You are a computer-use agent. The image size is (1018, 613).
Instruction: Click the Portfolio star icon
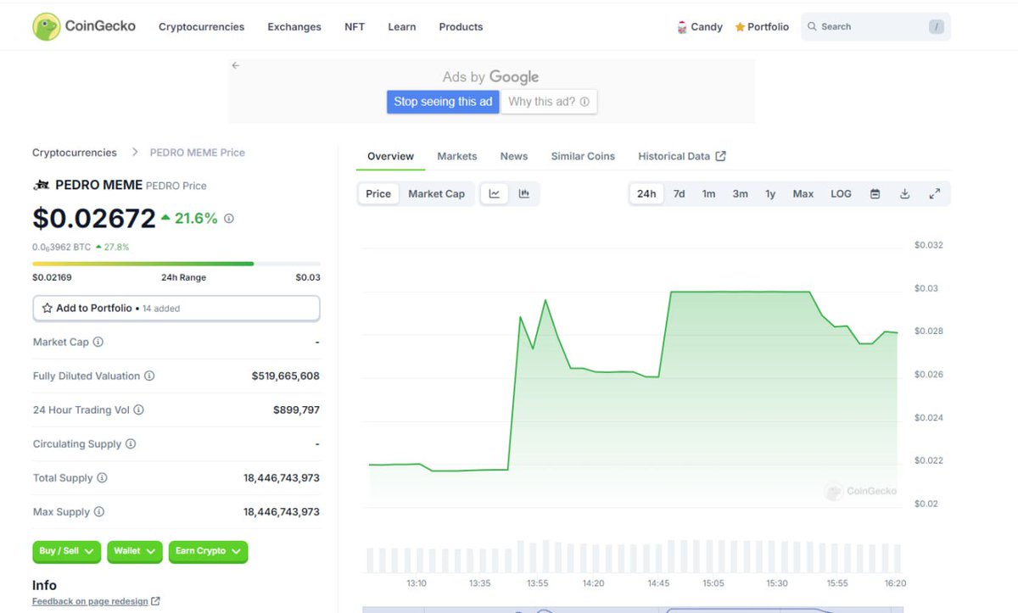[738, 26]
